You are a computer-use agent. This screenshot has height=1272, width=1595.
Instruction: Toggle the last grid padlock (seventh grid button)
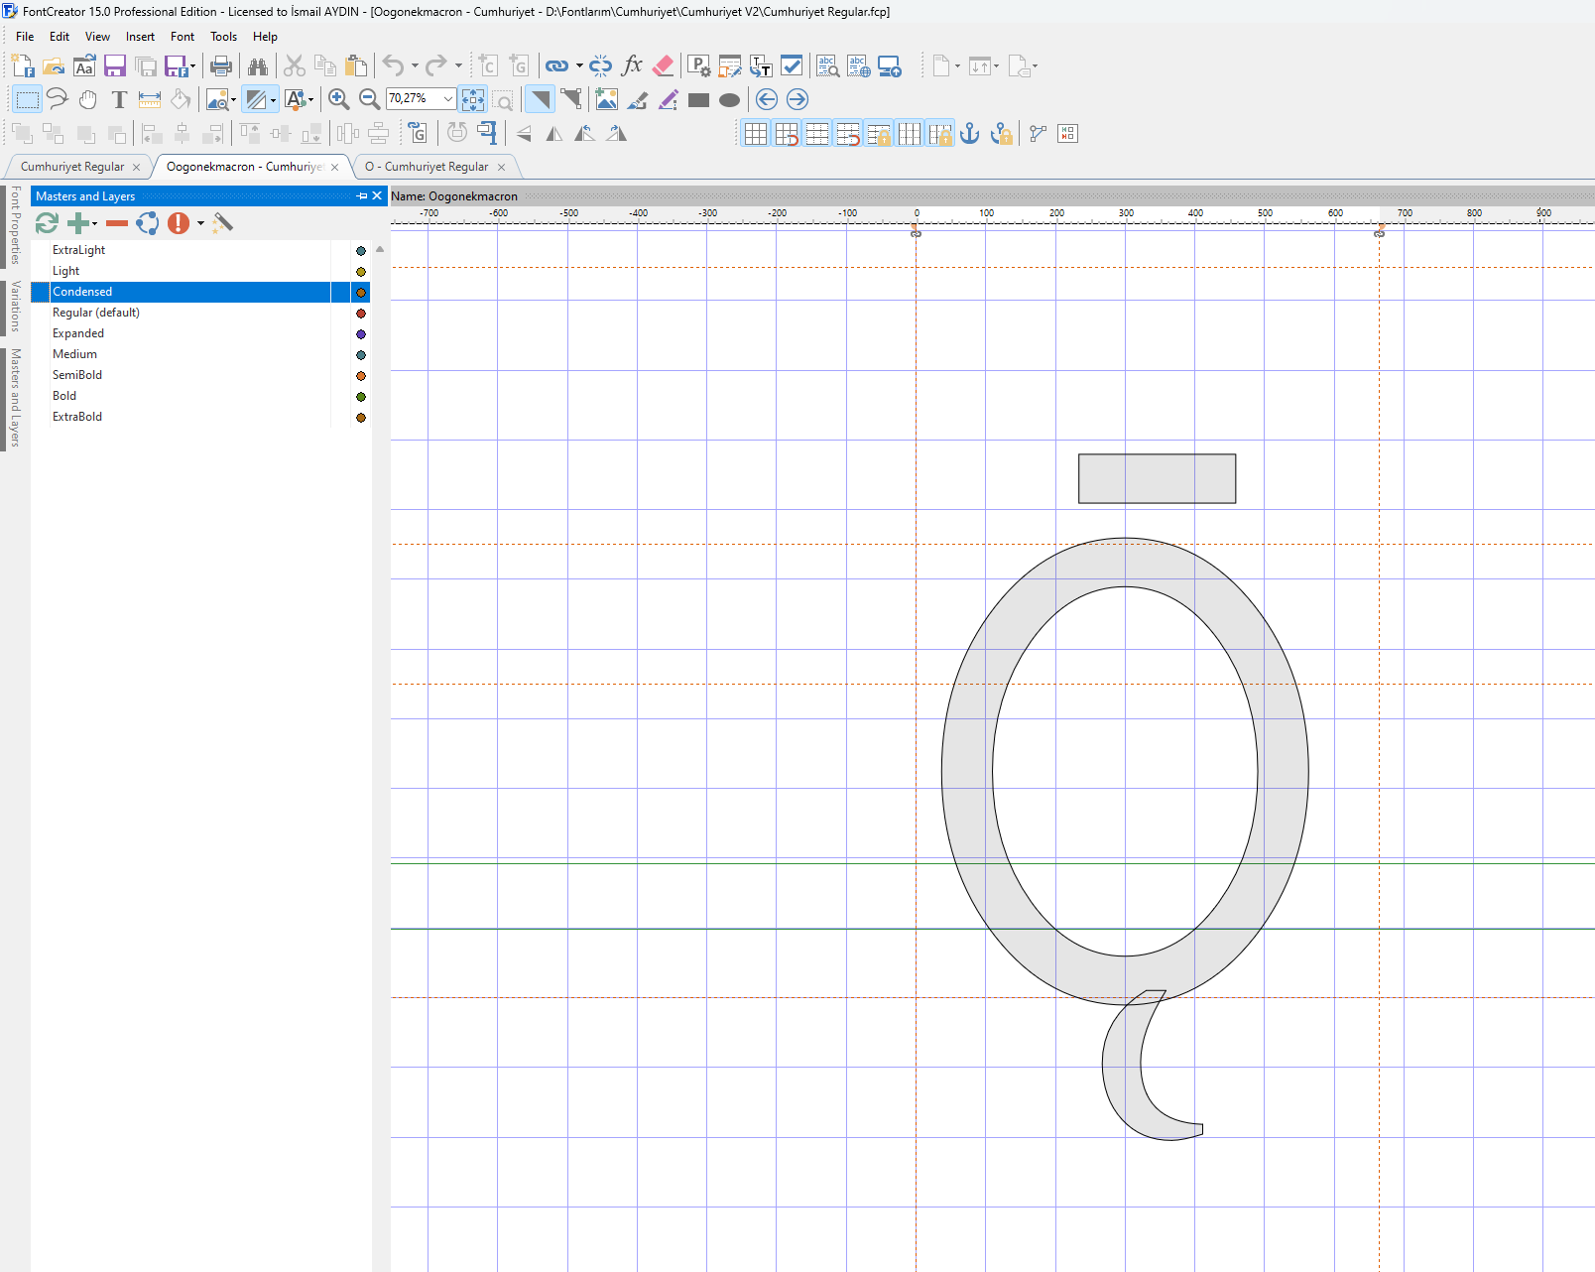(940, 133)
